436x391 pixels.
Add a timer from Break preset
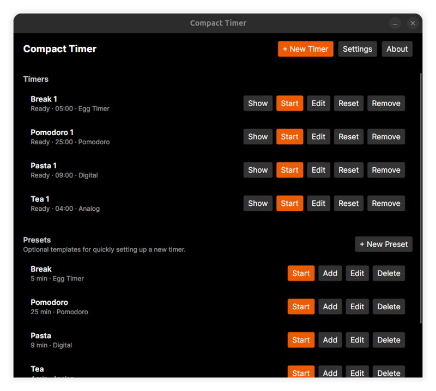point(330,273)
